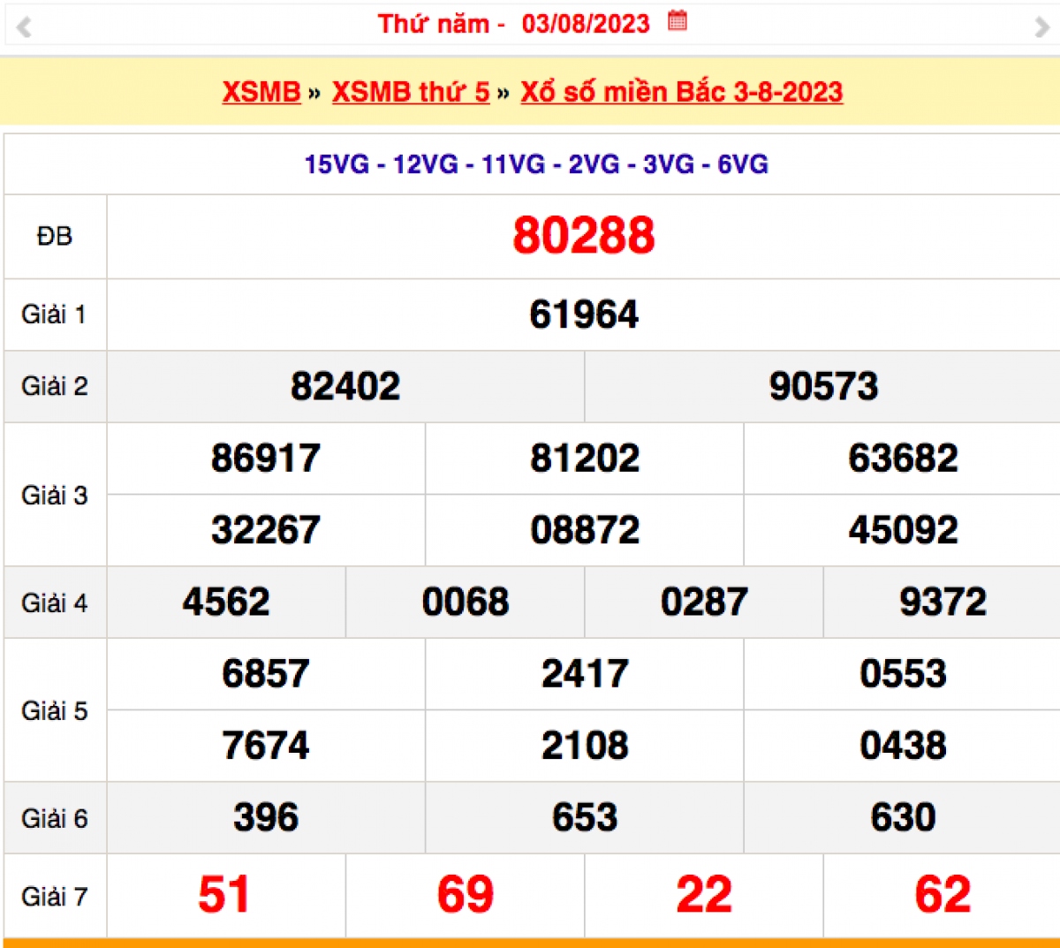Select Giải 5 number 2417
This screenshot has width=1060, height=948.
pos(585,673)
